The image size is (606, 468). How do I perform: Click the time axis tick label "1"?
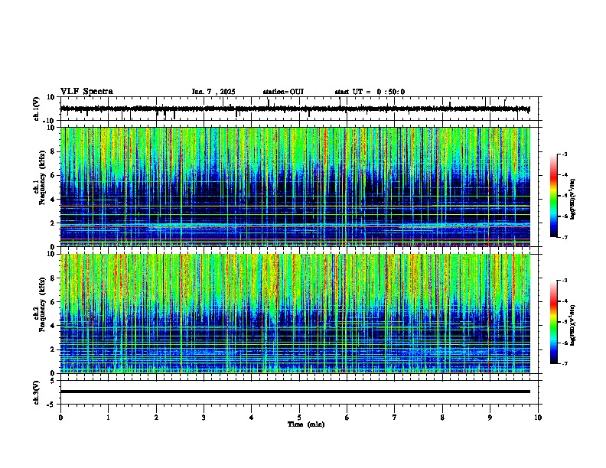pos(108,418)
